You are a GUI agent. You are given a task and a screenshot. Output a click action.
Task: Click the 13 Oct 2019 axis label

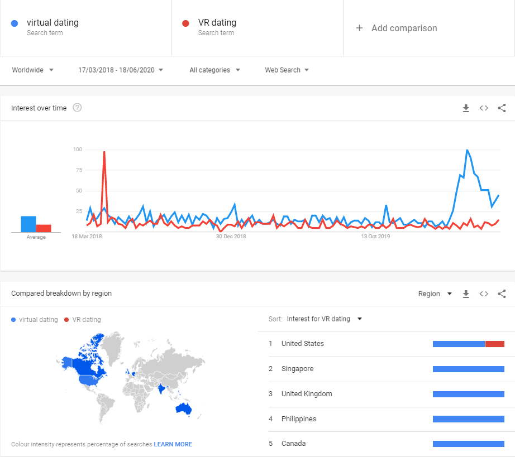click(x=375, y=236)
